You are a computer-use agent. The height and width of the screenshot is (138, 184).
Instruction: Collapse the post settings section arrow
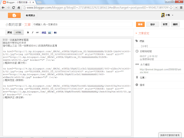pyautogui.click(x=136, y=33)
